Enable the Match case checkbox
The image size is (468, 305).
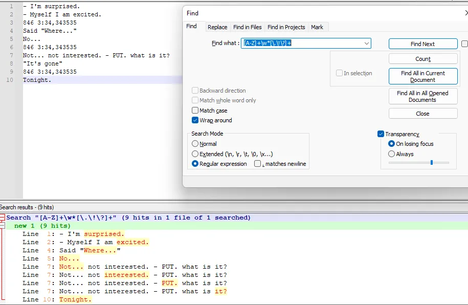195,111
